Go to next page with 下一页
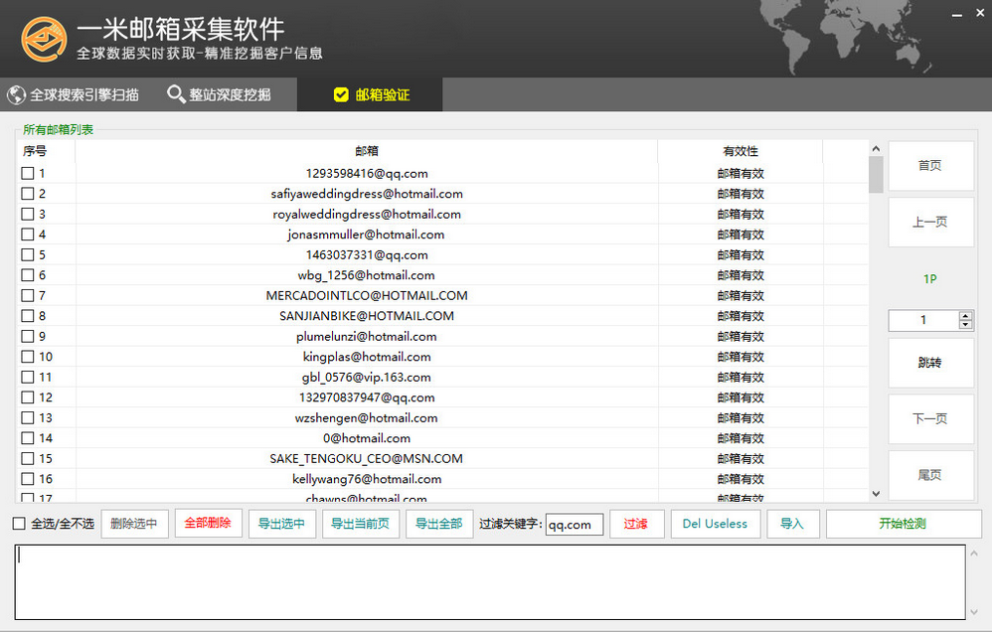The height and width of the screenshot is (632, 992). (x=930, y=419)
